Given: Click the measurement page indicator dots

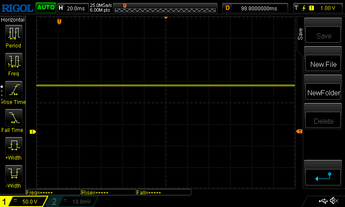Looking at the screenshot, I should pos(2,93).
